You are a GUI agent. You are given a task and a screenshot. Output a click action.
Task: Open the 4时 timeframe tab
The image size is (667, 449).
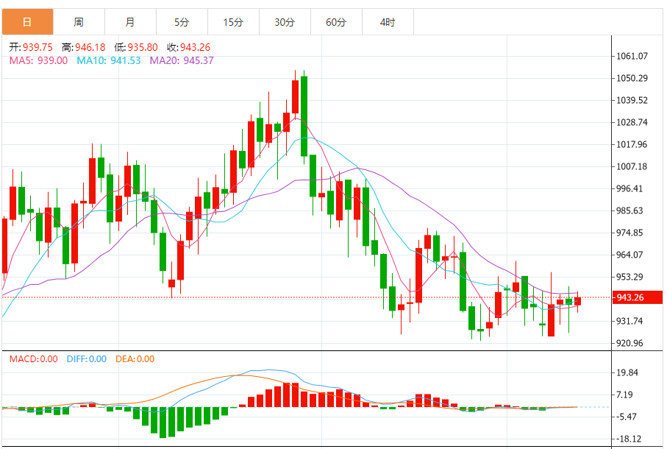point(388,22)
